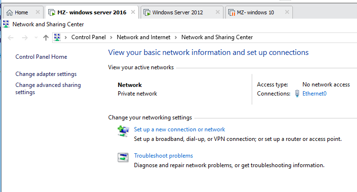Click Set up a new connection or network

(x=179, y=129)
